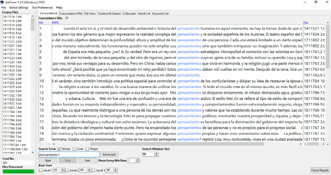The height and width of the screenshot is (175, 331).
Task: Enable the Case checkbox
Action: (x=74, y=149)
